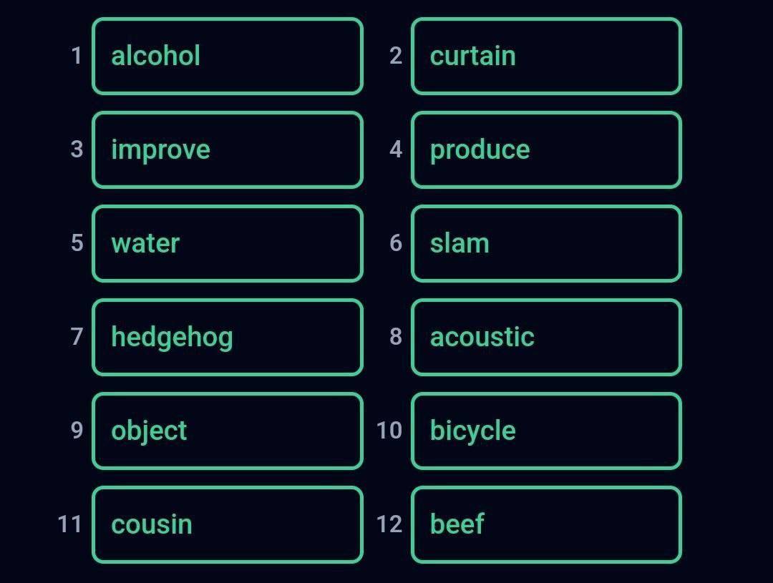Select the "beef" word field

tap(546, 525)
